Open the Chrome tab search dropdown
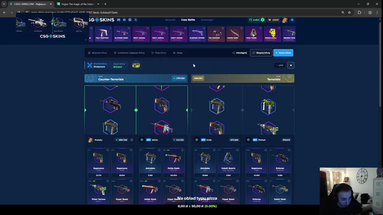 pos(4,4)
